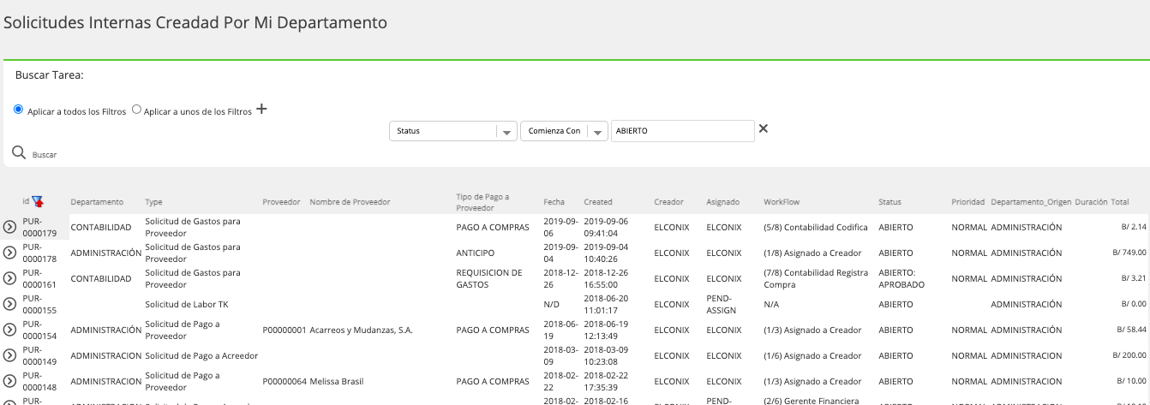The image size is (1150, 405).
Task: Open the 'Comienza Con' operator dropdown
Action: tap(564, 131)
